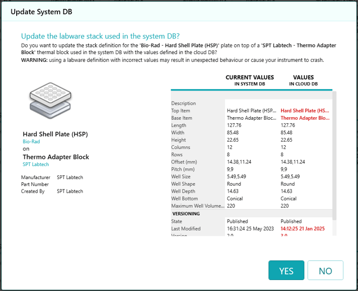The image size is (358, 291).
Task: Click the system DB 'Published' state value
Action: point(237,221)
